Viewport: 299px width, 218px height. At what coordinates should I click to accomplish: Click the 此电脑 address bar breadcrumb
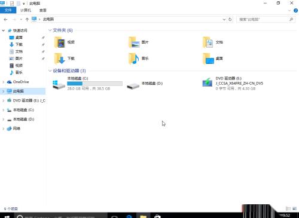48,19
